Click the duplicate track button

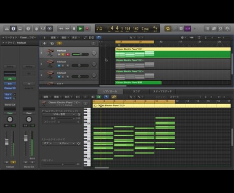[52, 43]
